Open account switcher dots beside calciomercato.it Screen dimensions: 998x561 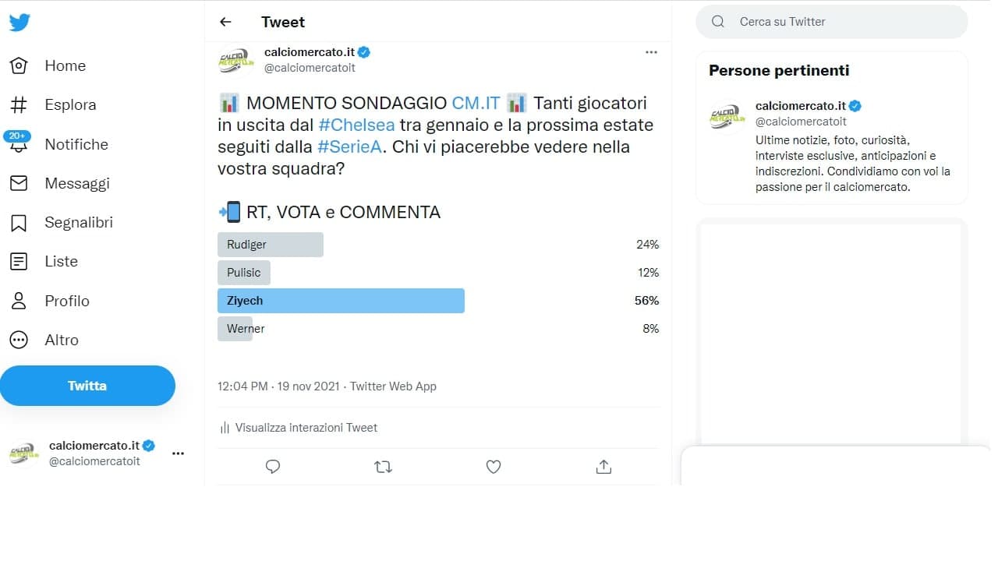point(178,453)
